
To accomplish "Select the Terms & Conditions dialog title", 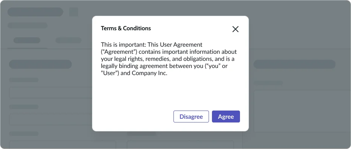I will pos(126,28).
